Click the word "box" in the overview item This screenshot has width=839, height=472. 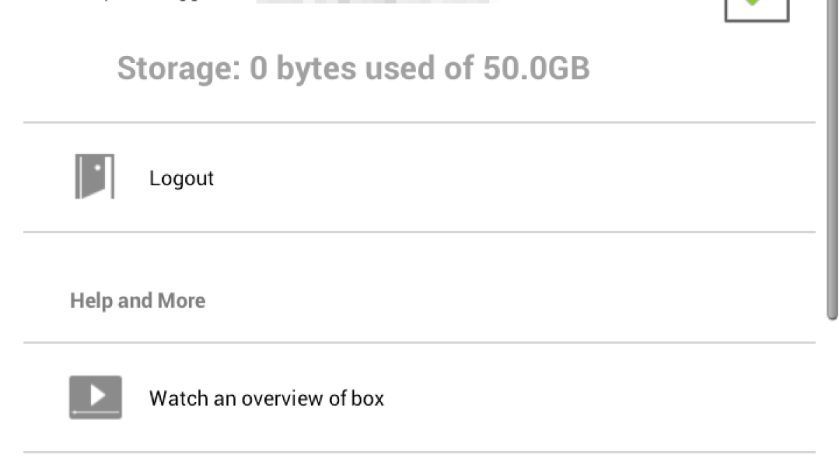368,399
